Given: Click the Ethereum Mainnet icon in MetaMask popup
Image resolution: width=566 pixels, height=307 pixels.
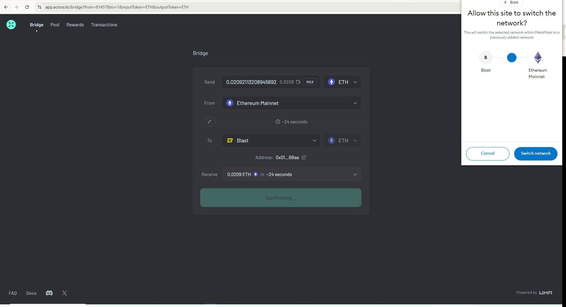Looking at the screenshot, I should click(x=538, y=58).
